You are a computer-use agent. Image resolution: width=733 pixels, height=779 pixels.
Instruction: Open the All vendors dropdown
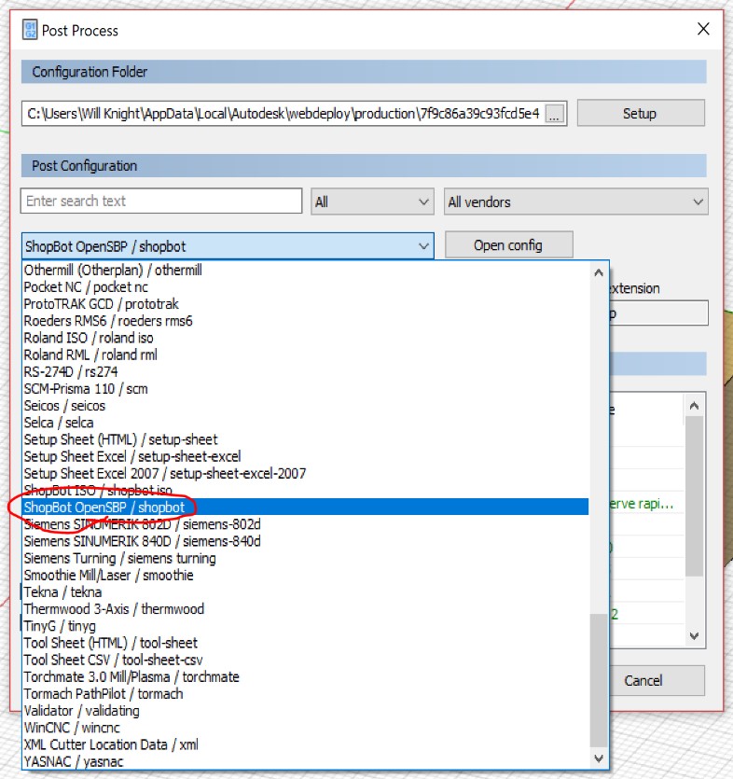[576, 202]
